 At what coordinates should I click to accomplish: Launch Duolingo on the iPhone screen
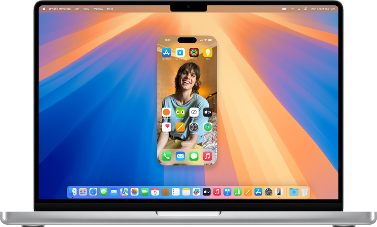[180, 112]
